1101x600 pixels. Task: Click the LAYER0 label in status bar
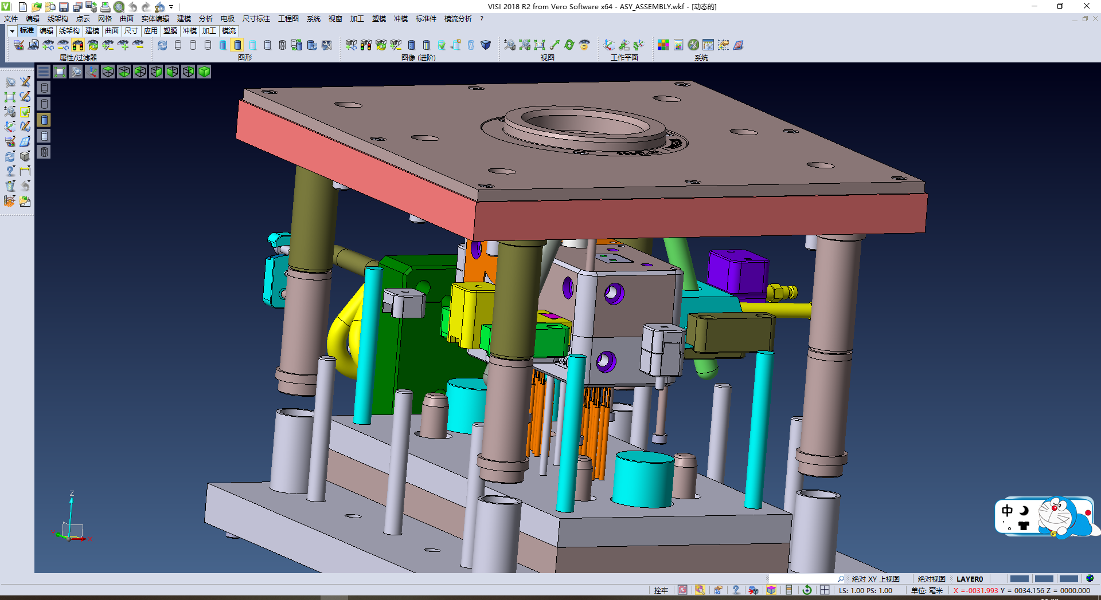pos(970,579)
